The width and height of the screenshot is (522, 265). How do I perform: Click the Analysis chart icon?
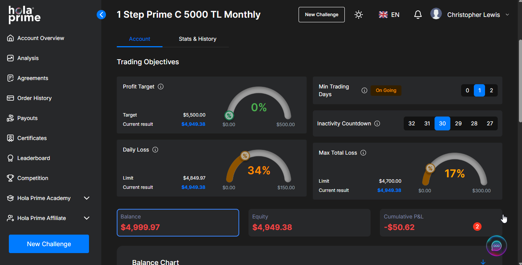pyautogui.click(x=10, y=58)
